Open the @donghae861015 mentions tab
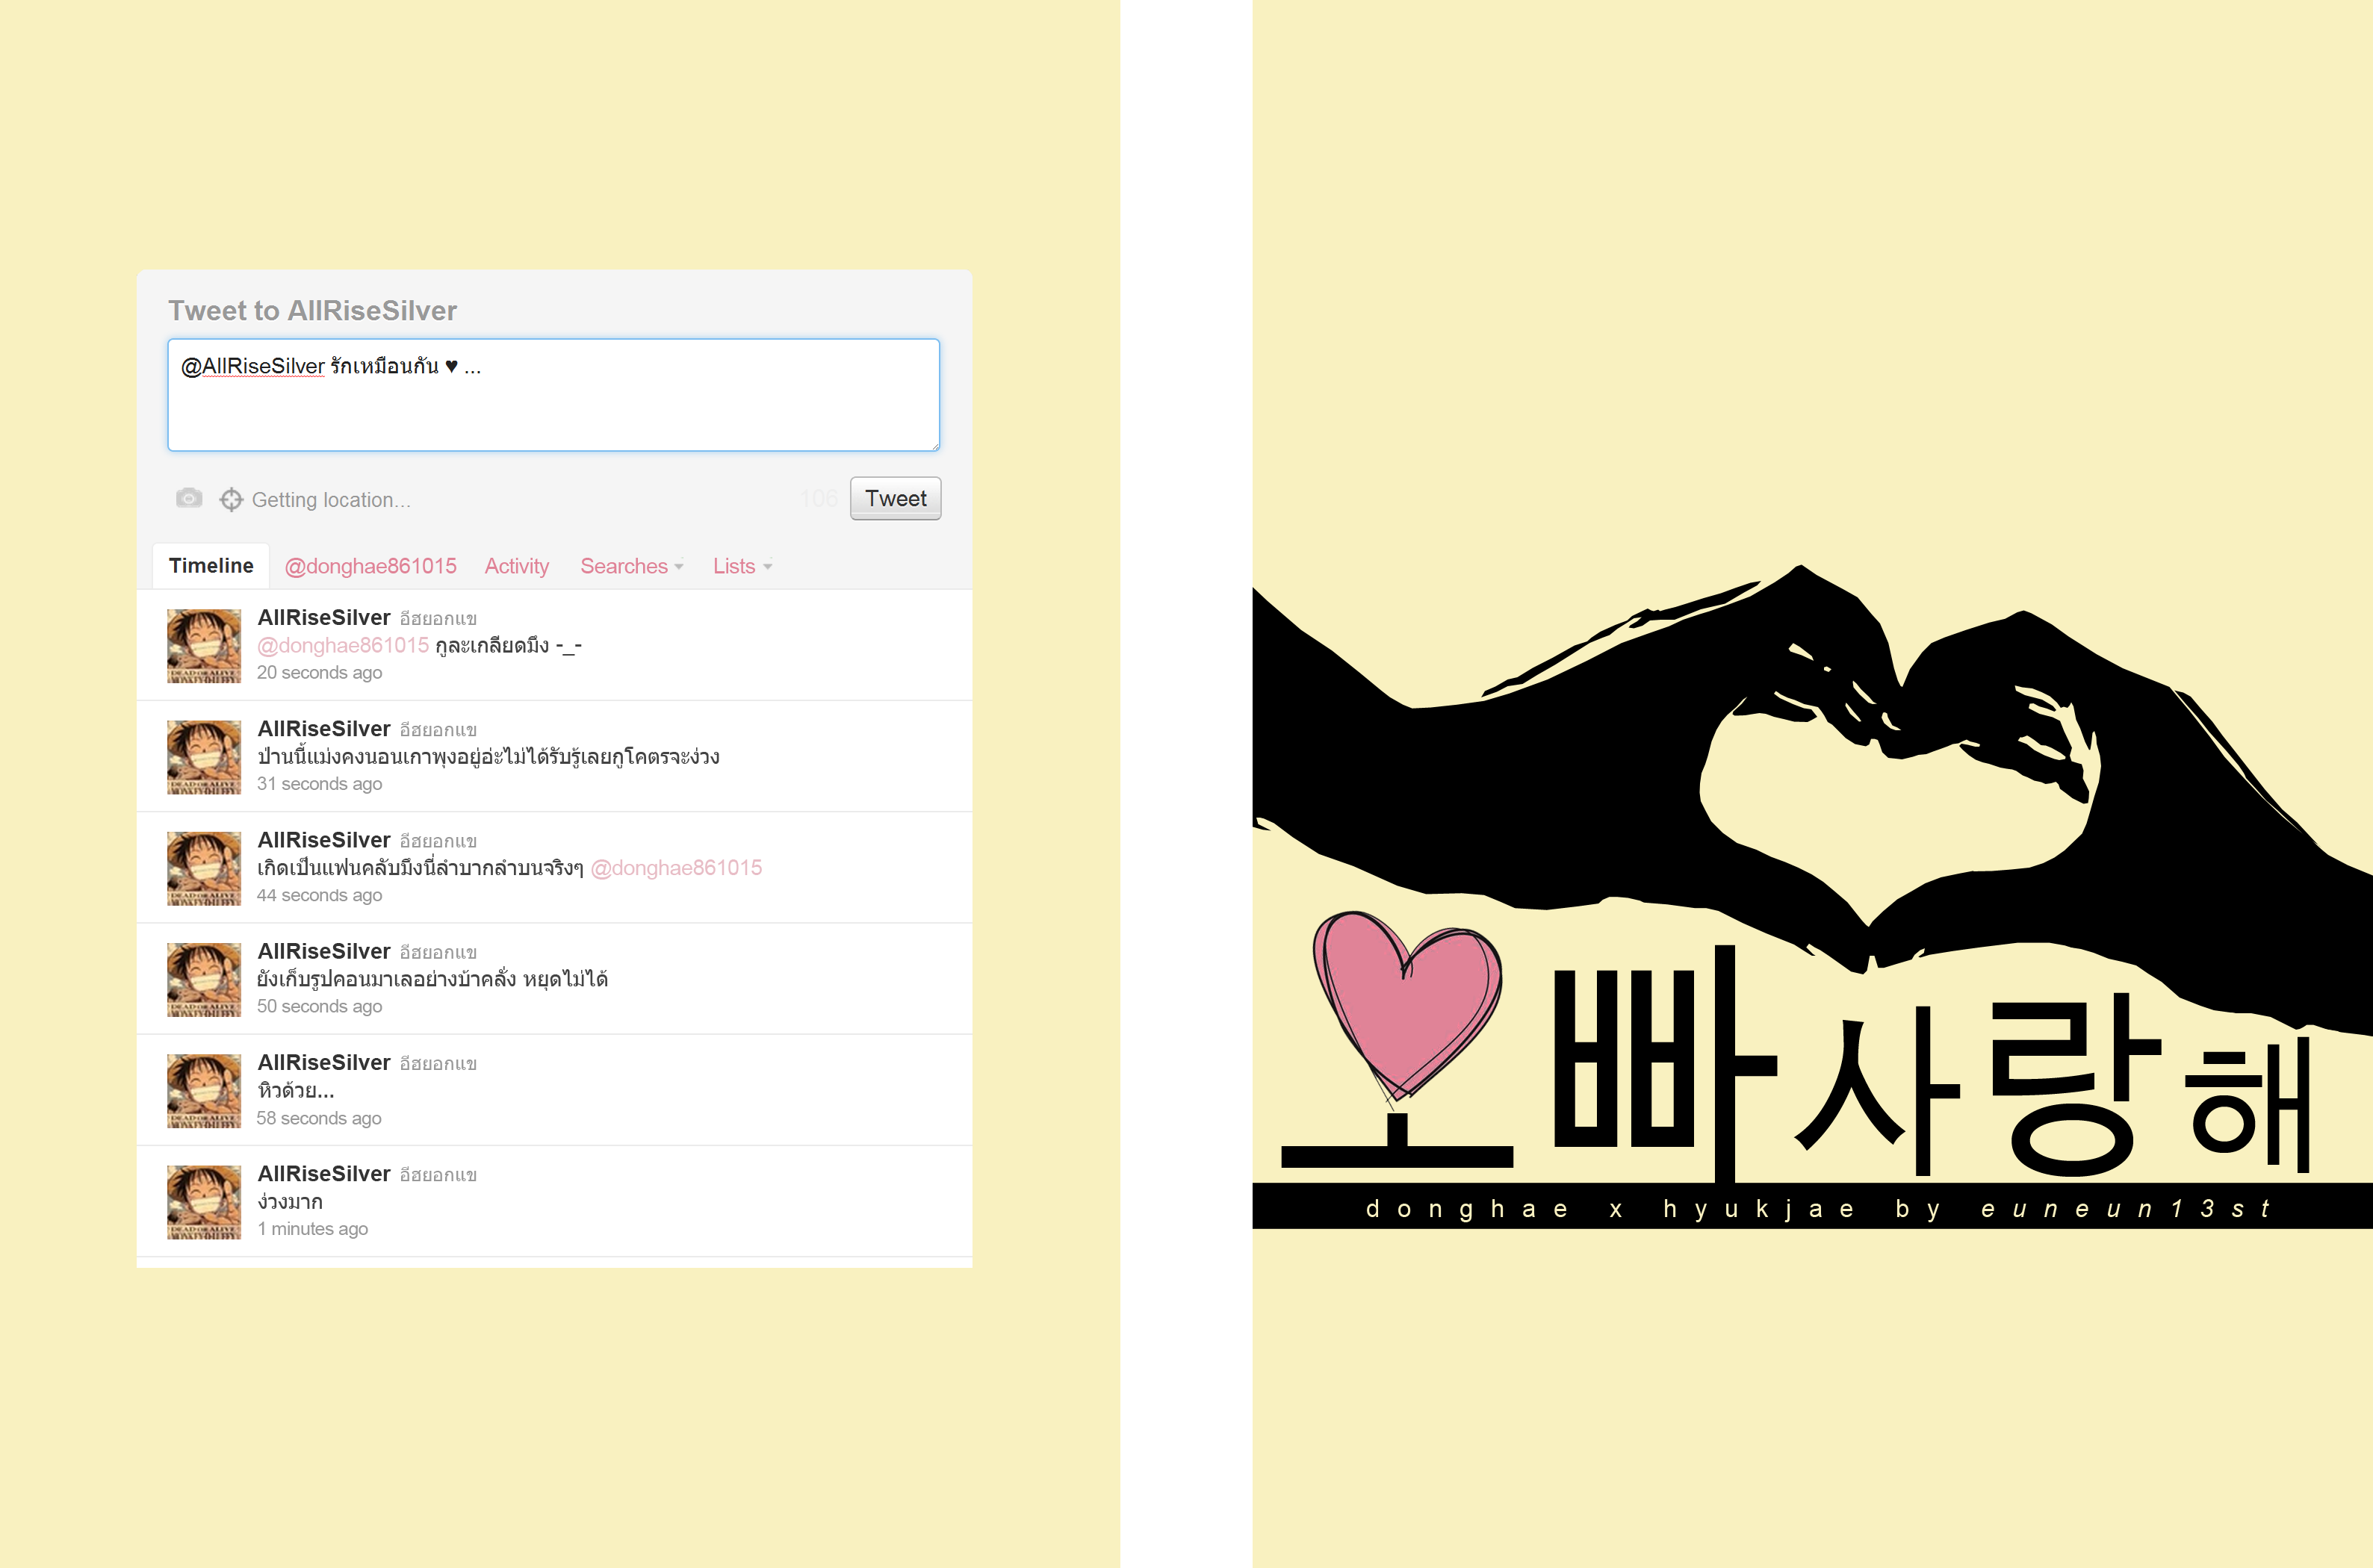2373x1568 pixels. coord(370,566)
